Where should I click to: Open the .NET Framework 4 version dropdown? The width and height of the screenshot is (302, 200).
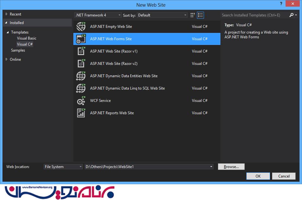tap(98, 15)
